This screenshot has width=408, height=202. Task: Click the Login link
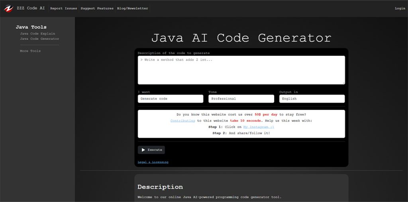400,8
